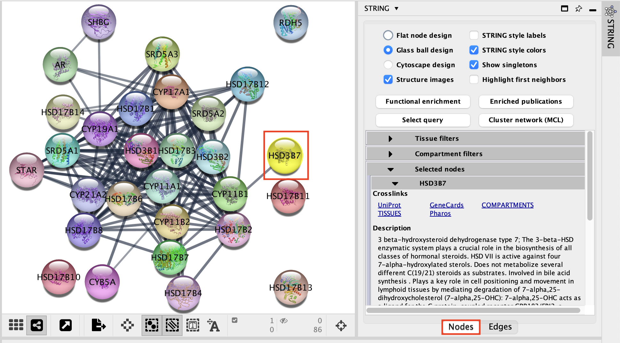This screenshot has height=343, width=620.
Task: Select Flat node design radio button
Action: (388, 35)
